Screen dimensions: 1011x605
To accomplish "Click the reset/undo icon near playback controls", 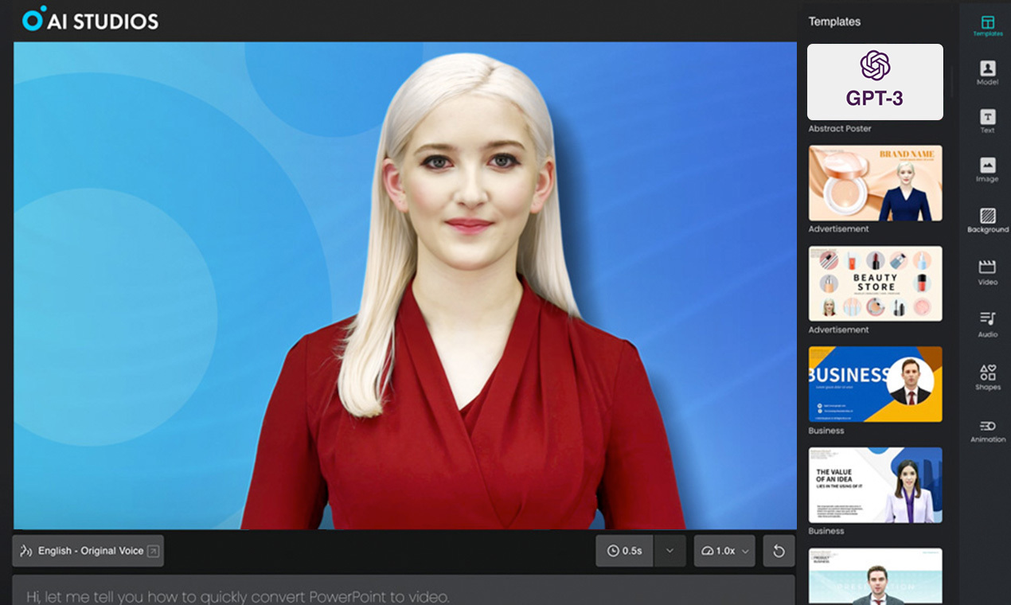I will point(778,550).
